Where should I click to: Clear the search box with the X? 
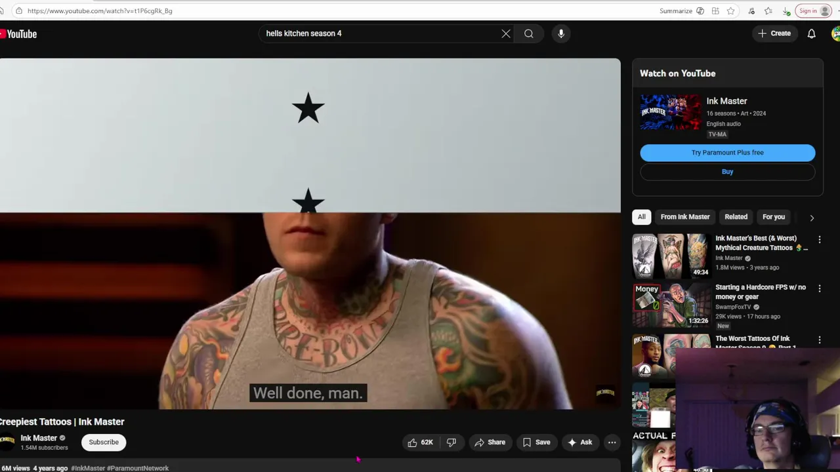click(x=506, y=33)
